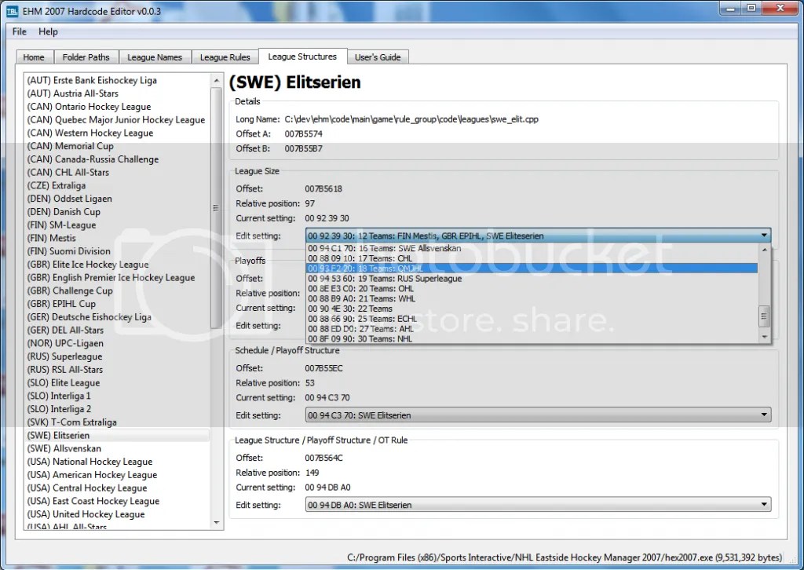
Task: Select (CAN) CHL All-Stars
Action: [118, 173]
